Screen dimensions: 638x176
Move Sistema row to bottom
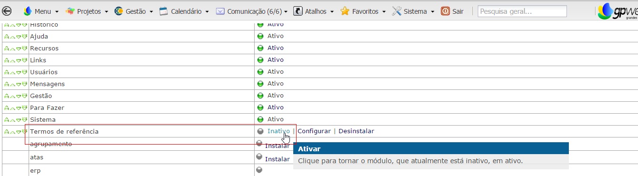pyautogui.click(x=24, y=119)
